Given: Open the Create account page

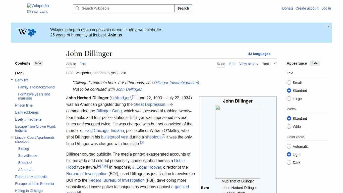Looking at the screenshot, I should 307,8.
